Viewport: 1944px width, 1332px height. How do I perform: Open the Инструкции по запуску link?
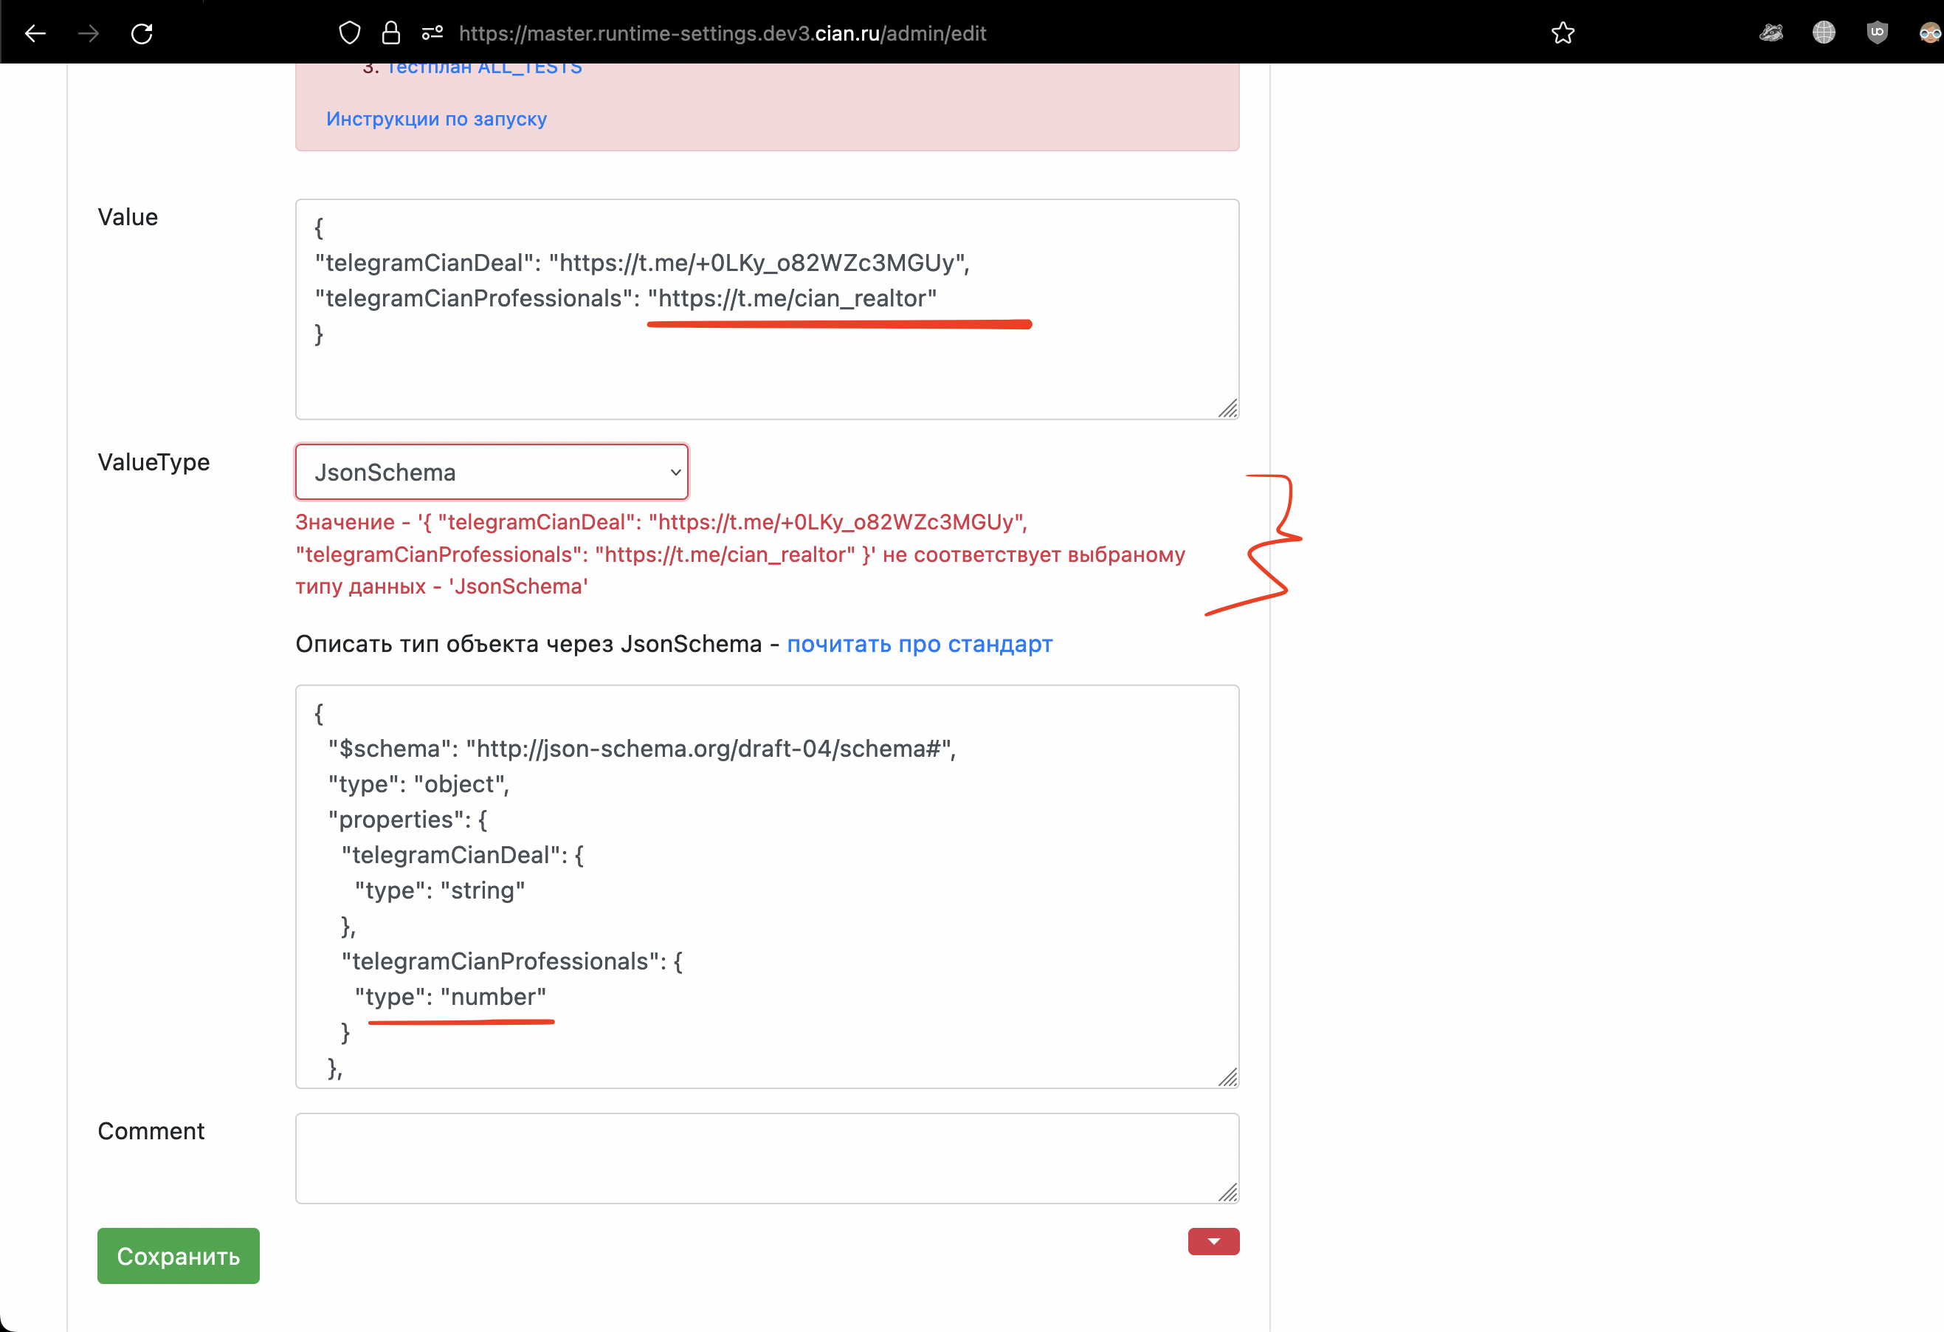point(437,119)
